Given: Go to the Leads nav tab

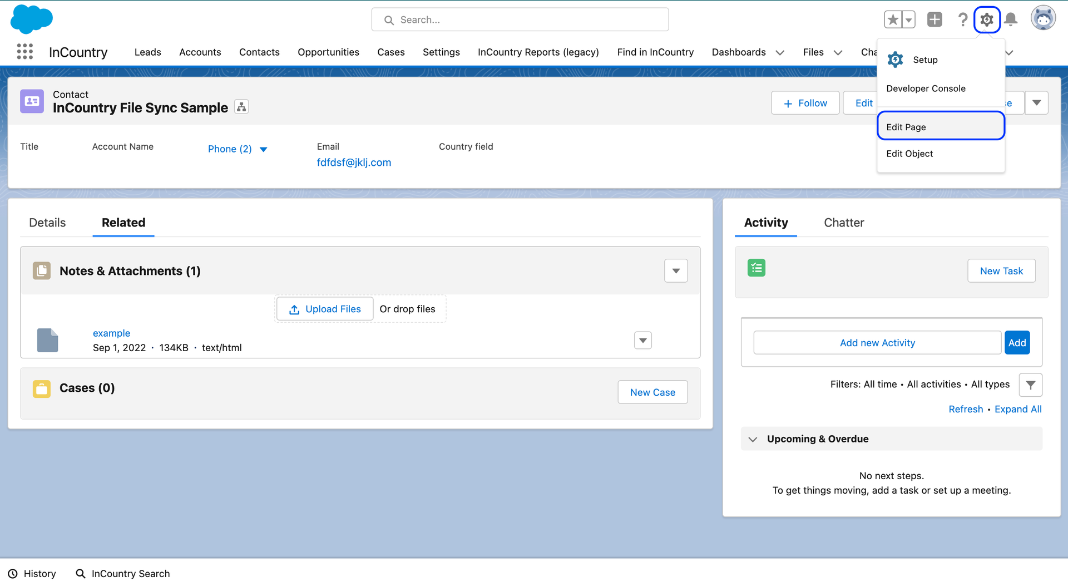Looking at the screenshot, I should pyautogui.click(x=148, y=52).
